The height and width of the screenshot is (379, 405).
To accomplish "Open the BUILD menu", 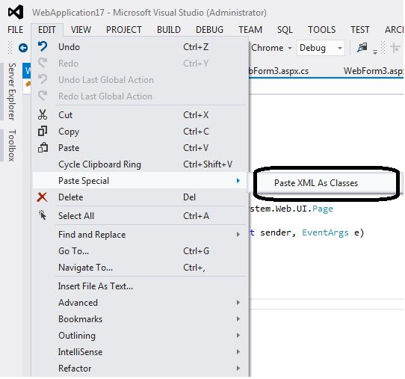I will pos(169,30).
